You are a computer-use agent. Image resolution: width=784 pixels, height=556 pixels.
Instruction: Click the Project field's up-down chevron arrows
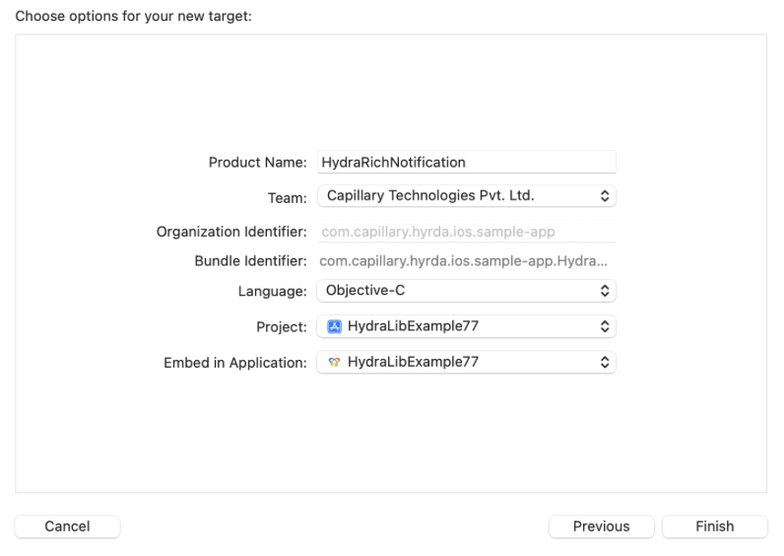605,326
